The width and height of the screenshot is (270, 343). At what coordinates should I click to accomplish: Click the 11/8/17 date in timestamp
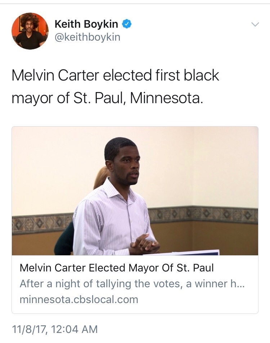click(30, 329)
